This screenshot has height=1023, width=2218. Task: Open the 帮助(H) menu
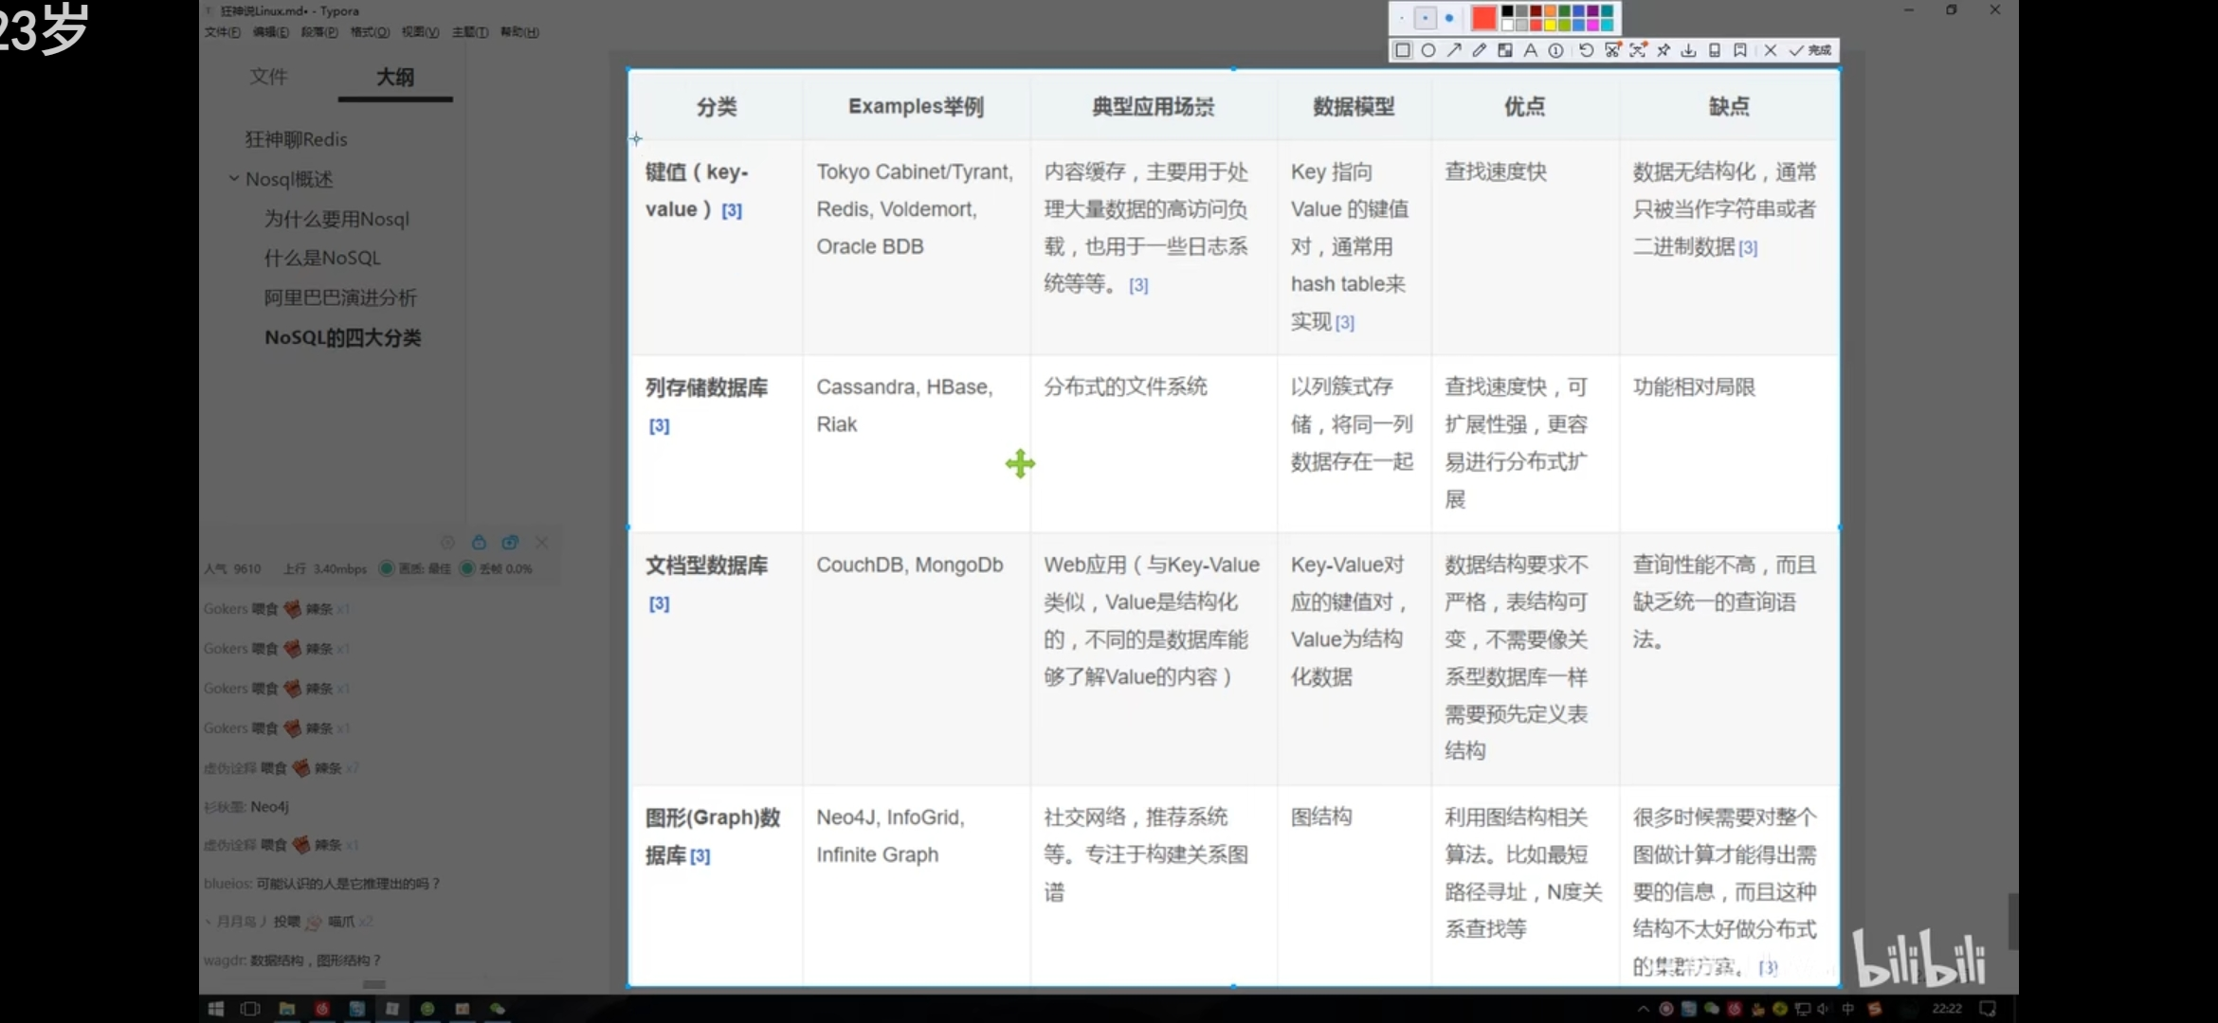[x=519, y=32]
